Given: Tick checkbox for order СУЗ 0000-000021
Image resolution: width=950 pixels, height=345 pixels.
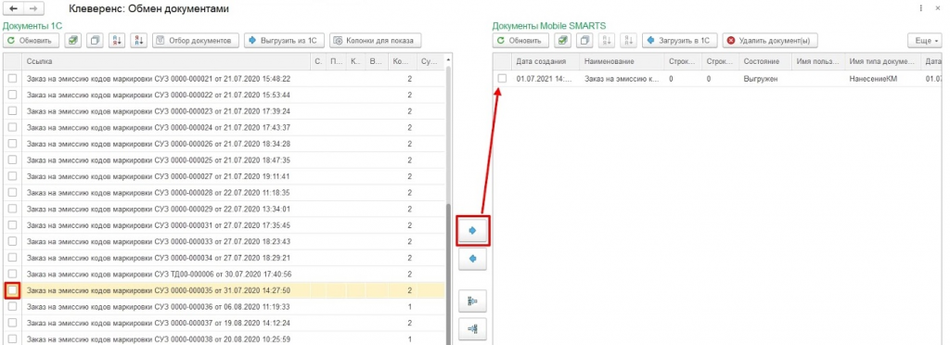Looking at the screenshot, I should click(12, 78).
